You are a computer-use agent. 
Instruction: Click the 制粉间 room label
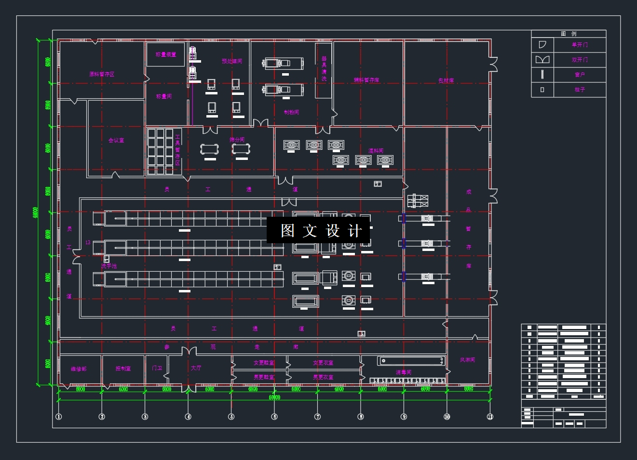[x=292, y=112]
